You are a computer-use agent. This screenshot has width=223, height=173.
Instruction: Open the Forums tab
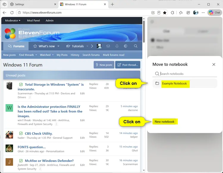coord(16,46)
